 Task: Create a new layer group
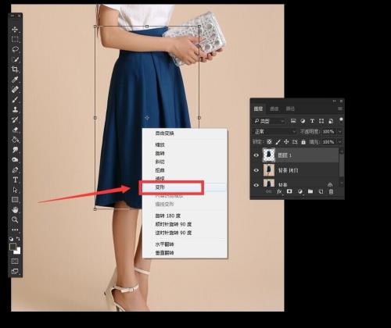coord(310,191)
